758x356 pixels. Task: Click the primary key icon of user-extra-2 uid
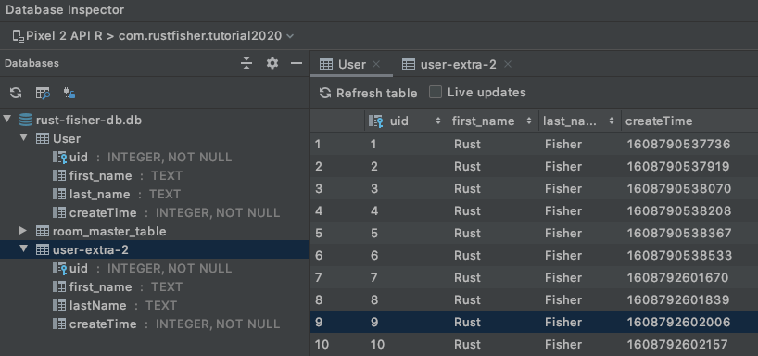tap(59, 269)
